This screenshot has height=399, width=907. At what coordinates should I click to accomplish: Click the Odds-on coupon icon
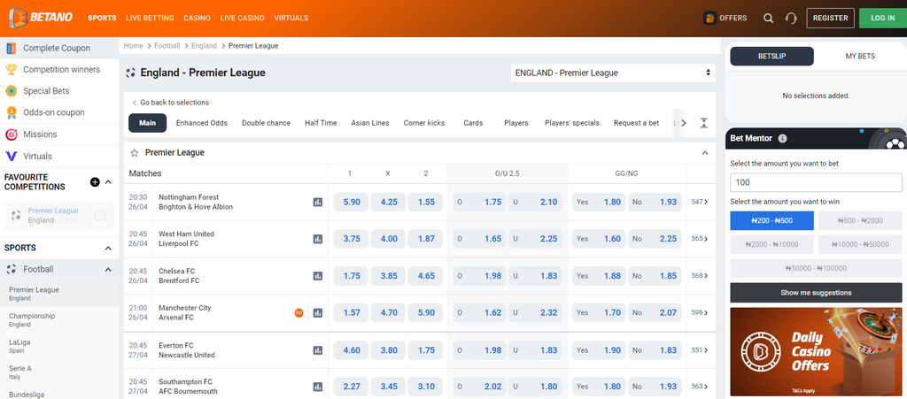point(11,112)
